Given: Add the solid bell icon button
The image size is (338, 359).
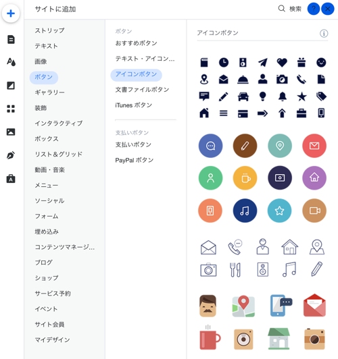Looking at the screenshot, I should (x=282, y=96).
